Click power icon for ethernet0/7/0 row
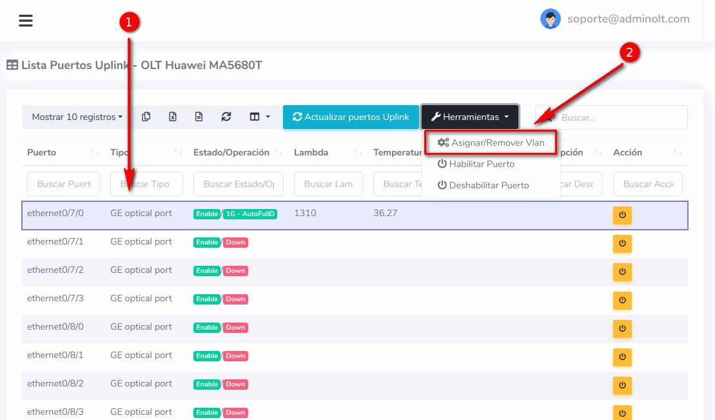Screen dimensions: 715x420 click(x=622, y=215)
